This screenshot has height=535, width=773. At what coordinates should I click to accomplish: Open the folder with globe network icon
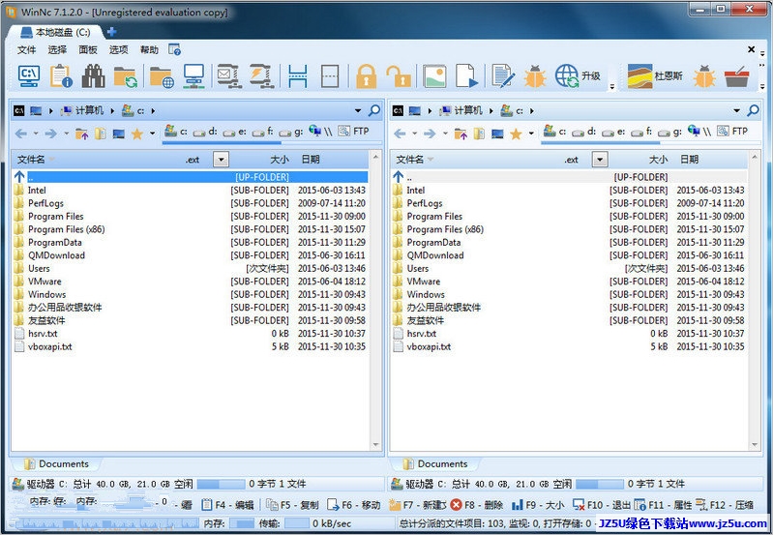pyautogui.click(x=162, y=77)
